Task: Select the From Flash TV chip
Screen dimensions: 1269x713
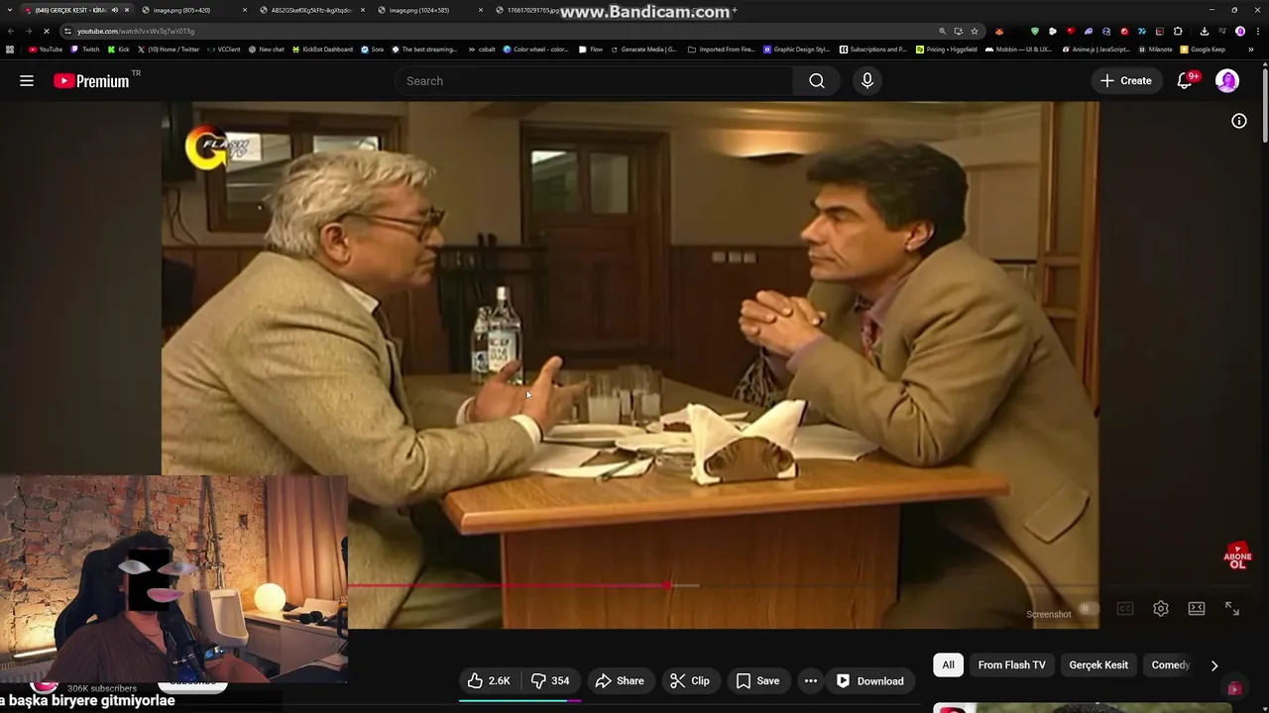Action: click(1011, 664)
